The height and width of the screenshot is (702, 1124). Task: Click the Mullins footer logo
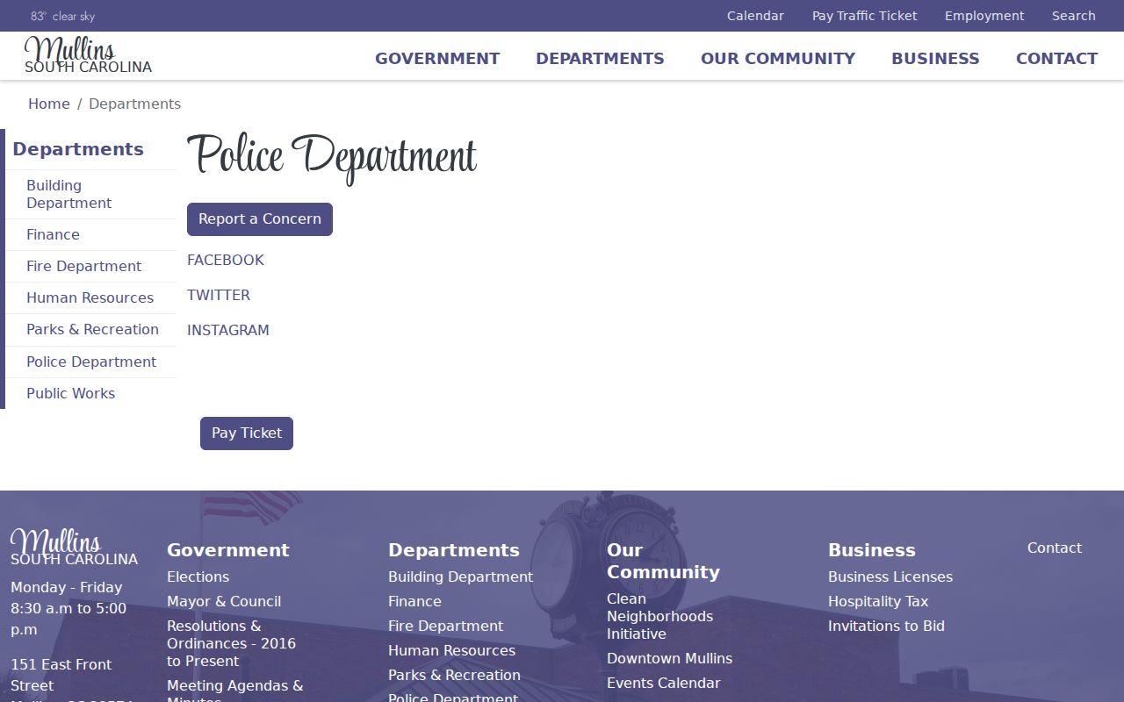coord(74,548)
